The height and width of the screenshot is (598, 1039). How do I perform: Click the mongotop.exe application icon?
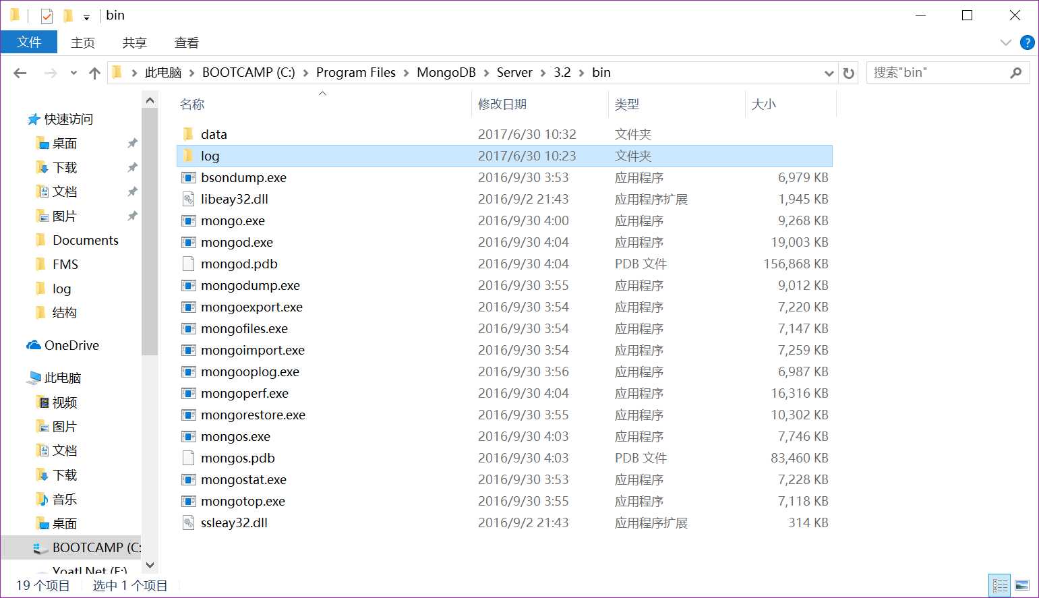189,501
